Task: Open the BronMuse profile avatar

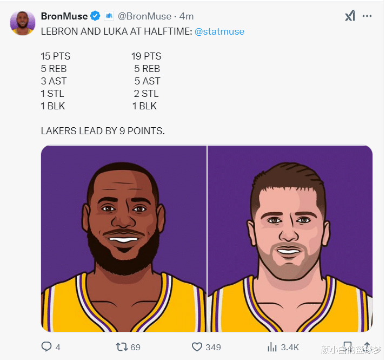Action: click(x=22, y=23)
